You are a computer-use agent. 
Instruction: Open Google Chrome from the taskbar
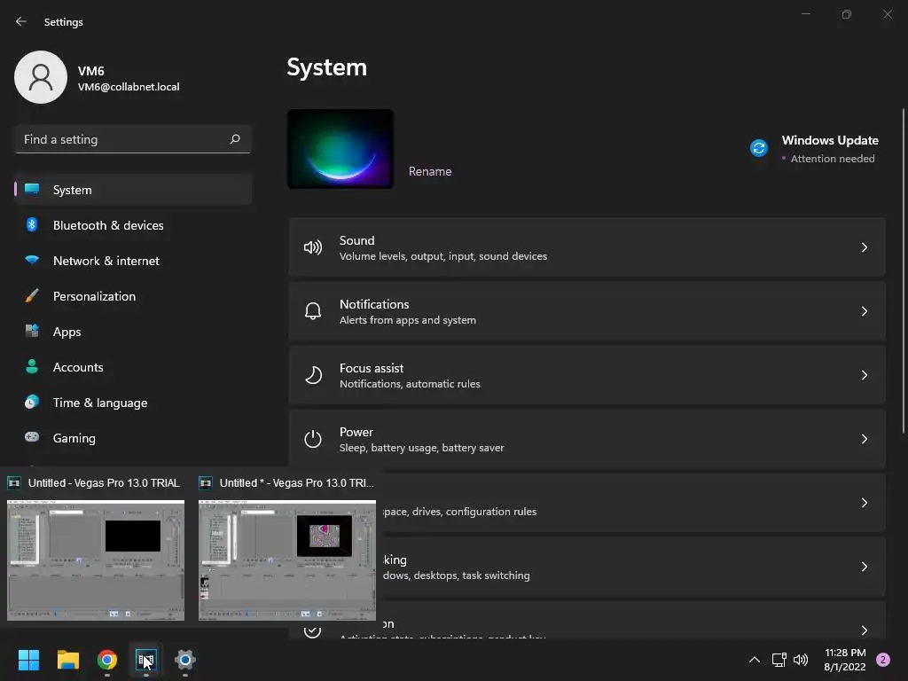107,660
